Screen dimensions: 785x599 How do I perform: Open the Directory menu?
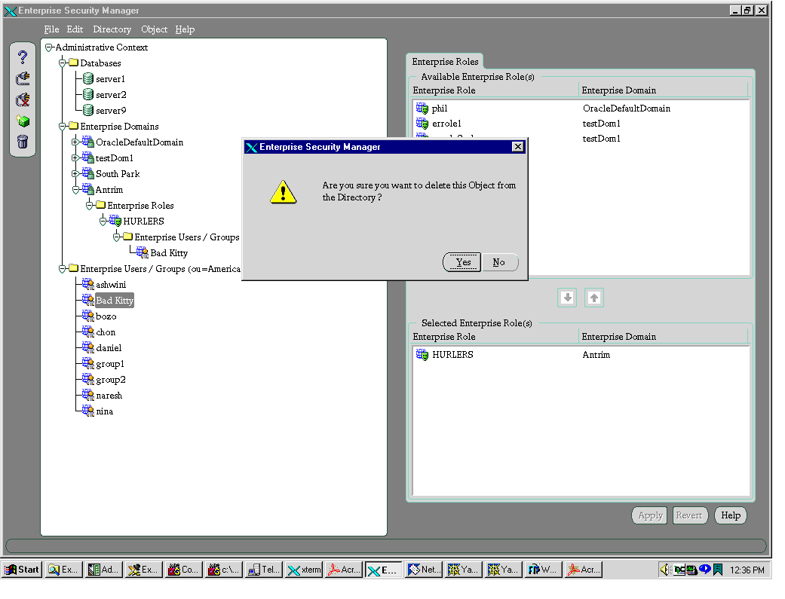click(x=112, y=29)
